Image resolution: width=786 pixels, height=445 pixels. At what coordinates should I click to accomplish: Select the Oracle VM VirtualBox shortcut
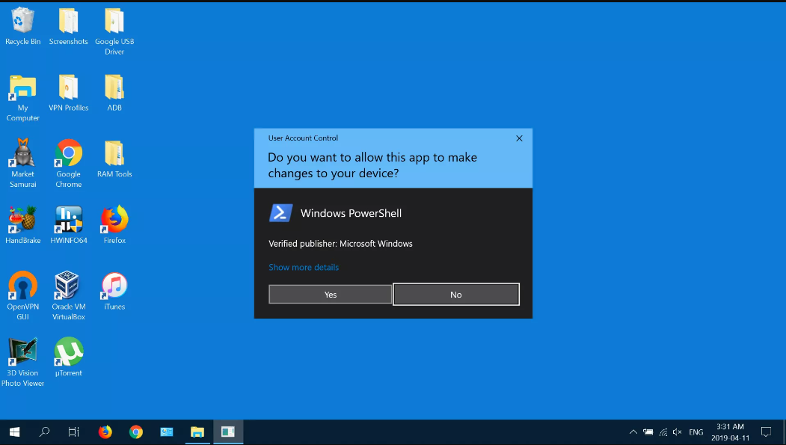(x=68, y=295)
